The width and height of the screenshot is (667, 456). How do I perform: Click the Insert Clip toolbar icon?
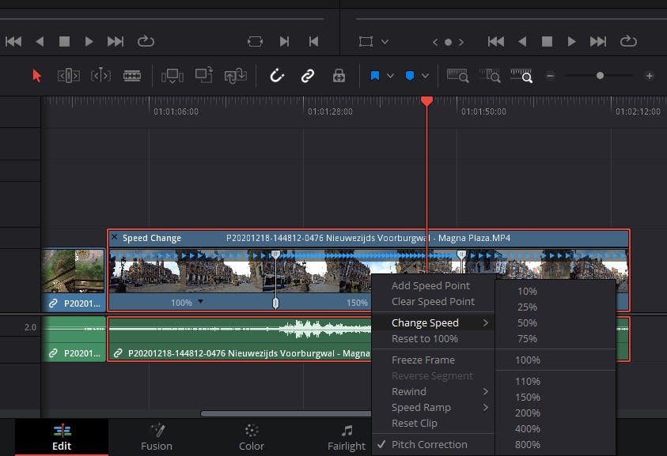tap(171, 76)
